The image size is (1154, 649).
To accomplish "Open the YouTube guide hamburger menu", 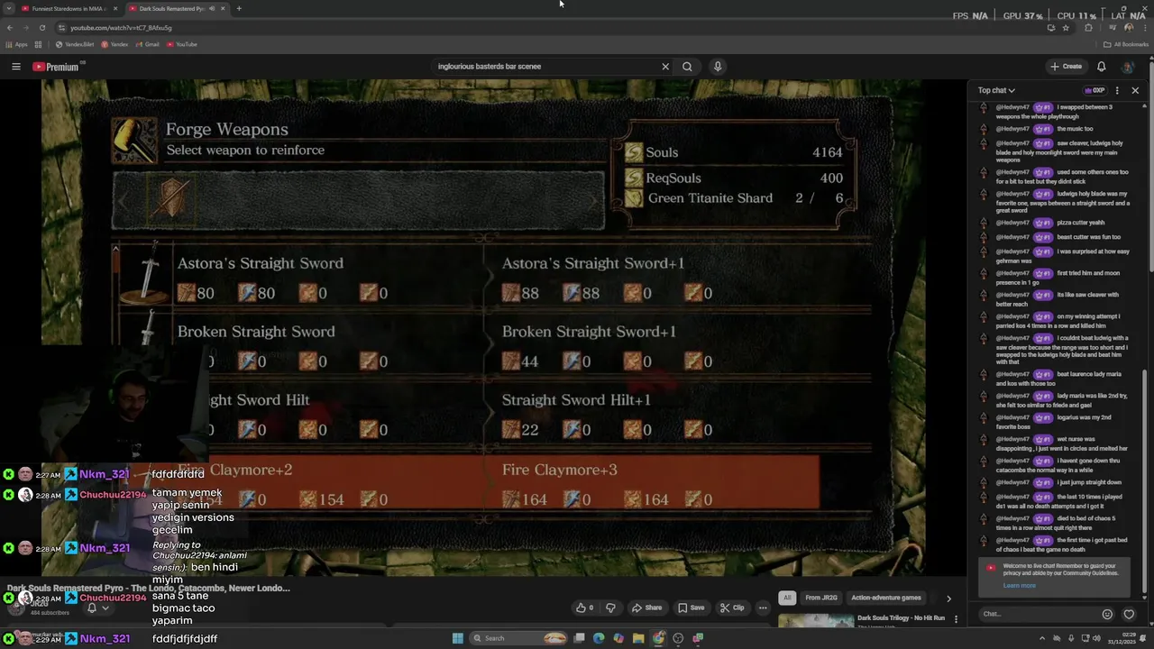I will tap(15, 66).
